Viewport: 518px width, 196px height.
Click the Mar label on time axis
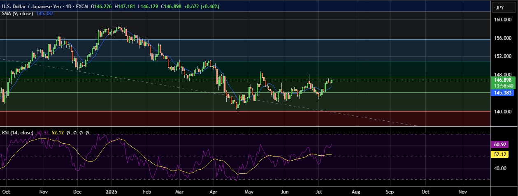coord(179,191)
